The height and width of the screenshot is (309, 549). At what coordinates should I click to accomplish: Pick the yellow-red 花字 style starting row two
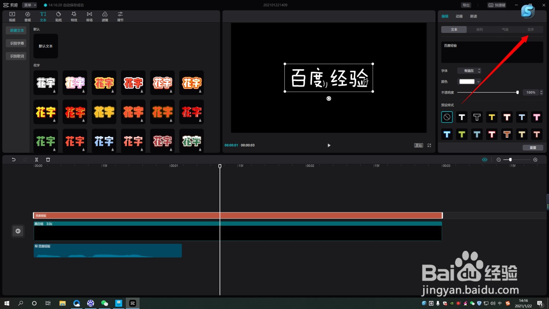pos(46,112)
